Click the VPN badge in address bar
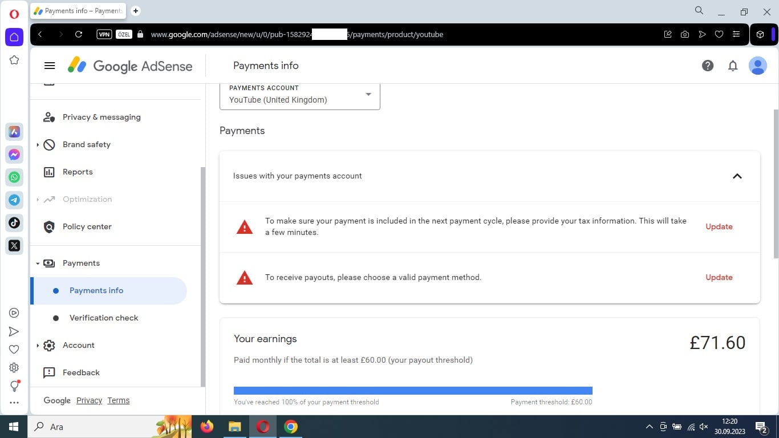 104,34
